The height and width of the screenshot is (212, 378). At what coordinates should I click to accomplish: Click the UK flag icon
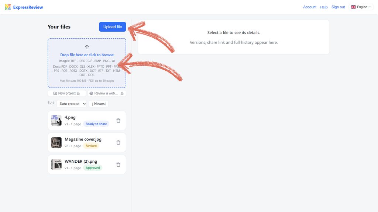353,7
